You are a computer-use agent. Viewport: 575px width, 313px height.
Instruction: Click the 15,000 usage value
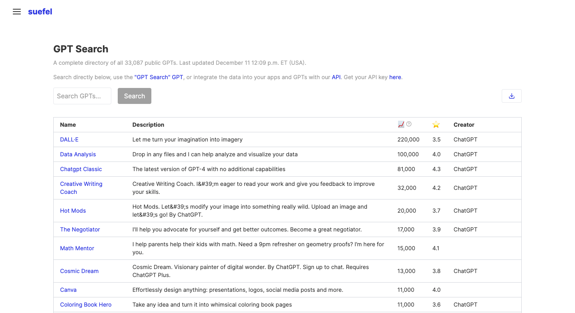pos(406,248)
